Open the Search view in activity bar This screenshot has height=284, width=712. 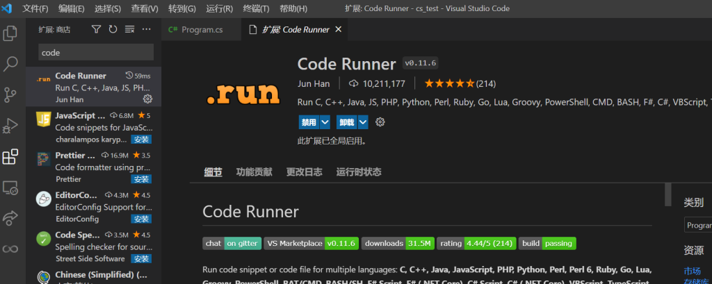pos(10,64)
